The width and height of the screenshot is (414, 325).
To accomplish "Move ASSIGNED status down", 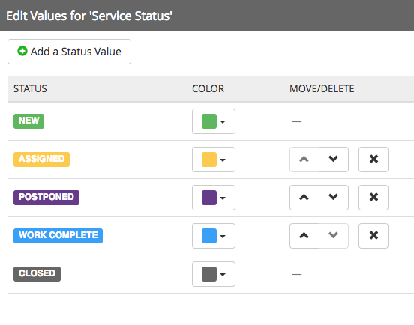I will (x=334, y=160).
